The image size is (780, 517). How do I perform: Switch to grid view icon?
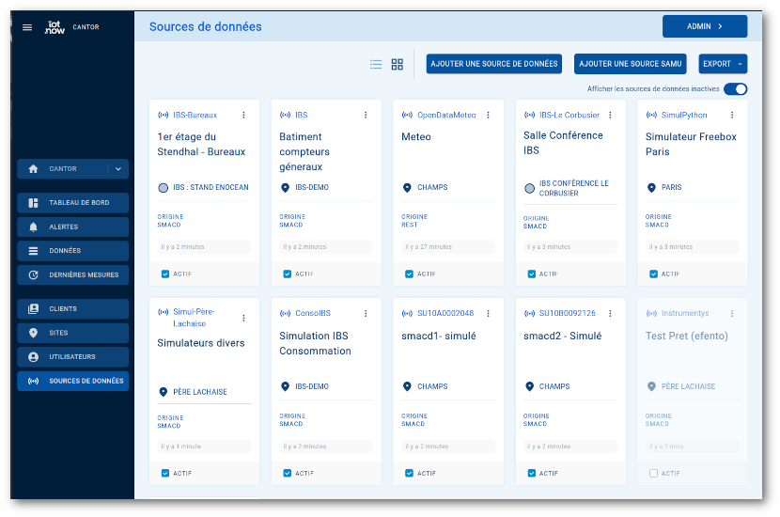(x=398, y=64)
